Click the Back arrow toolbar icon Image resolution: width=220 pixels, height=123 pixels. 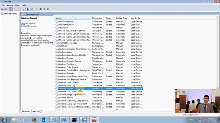2,9
